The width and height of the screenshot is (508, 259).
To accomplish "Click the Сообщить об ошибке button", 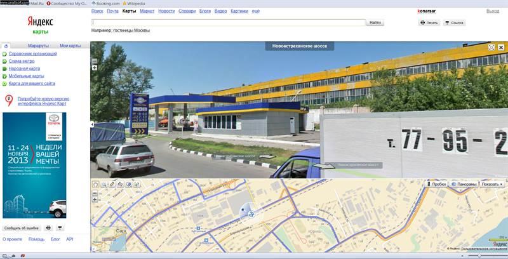I will pyautogui.click(x=22, y=228).
